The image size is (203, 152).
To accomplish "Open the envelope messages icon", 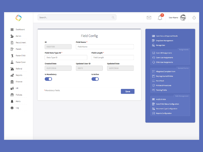I will pyautogui.click(x=149, y=17).
